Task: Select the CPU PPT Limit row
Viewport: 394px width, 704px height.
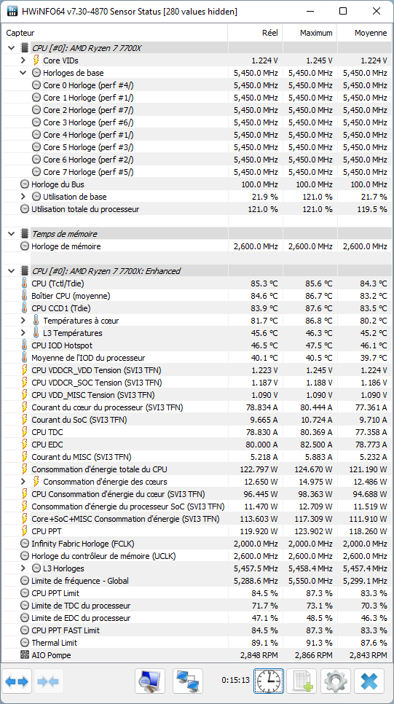Action: coord(197,593)
